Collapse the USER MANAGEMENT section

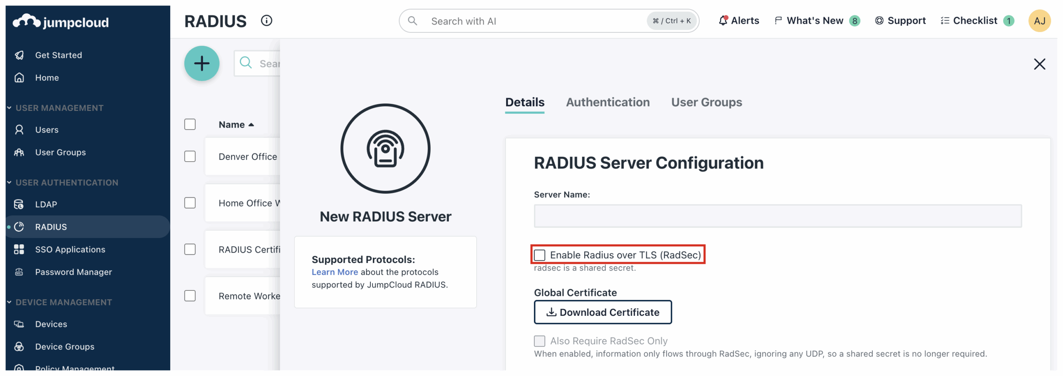(x=9, y=108)
